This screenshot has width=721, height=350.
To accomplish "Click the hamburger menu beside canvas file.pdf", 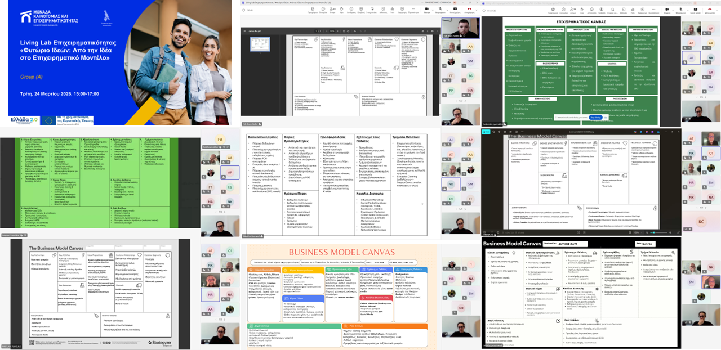I will [x=244, y=31].
